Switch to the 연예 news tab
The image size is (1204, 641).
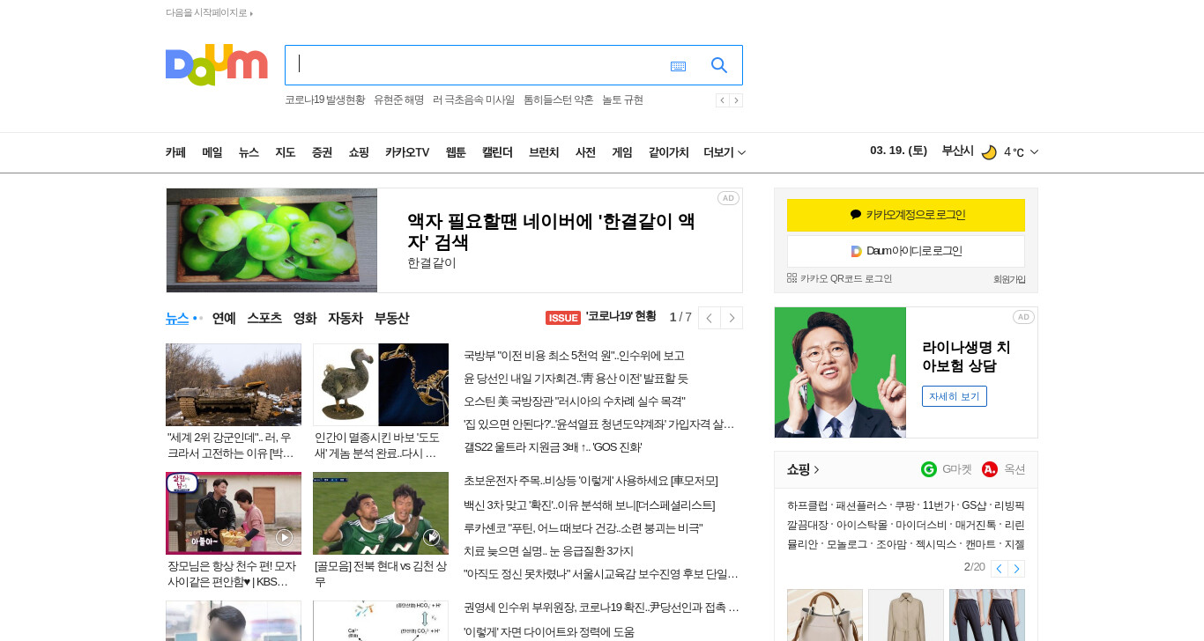(224, 318)
